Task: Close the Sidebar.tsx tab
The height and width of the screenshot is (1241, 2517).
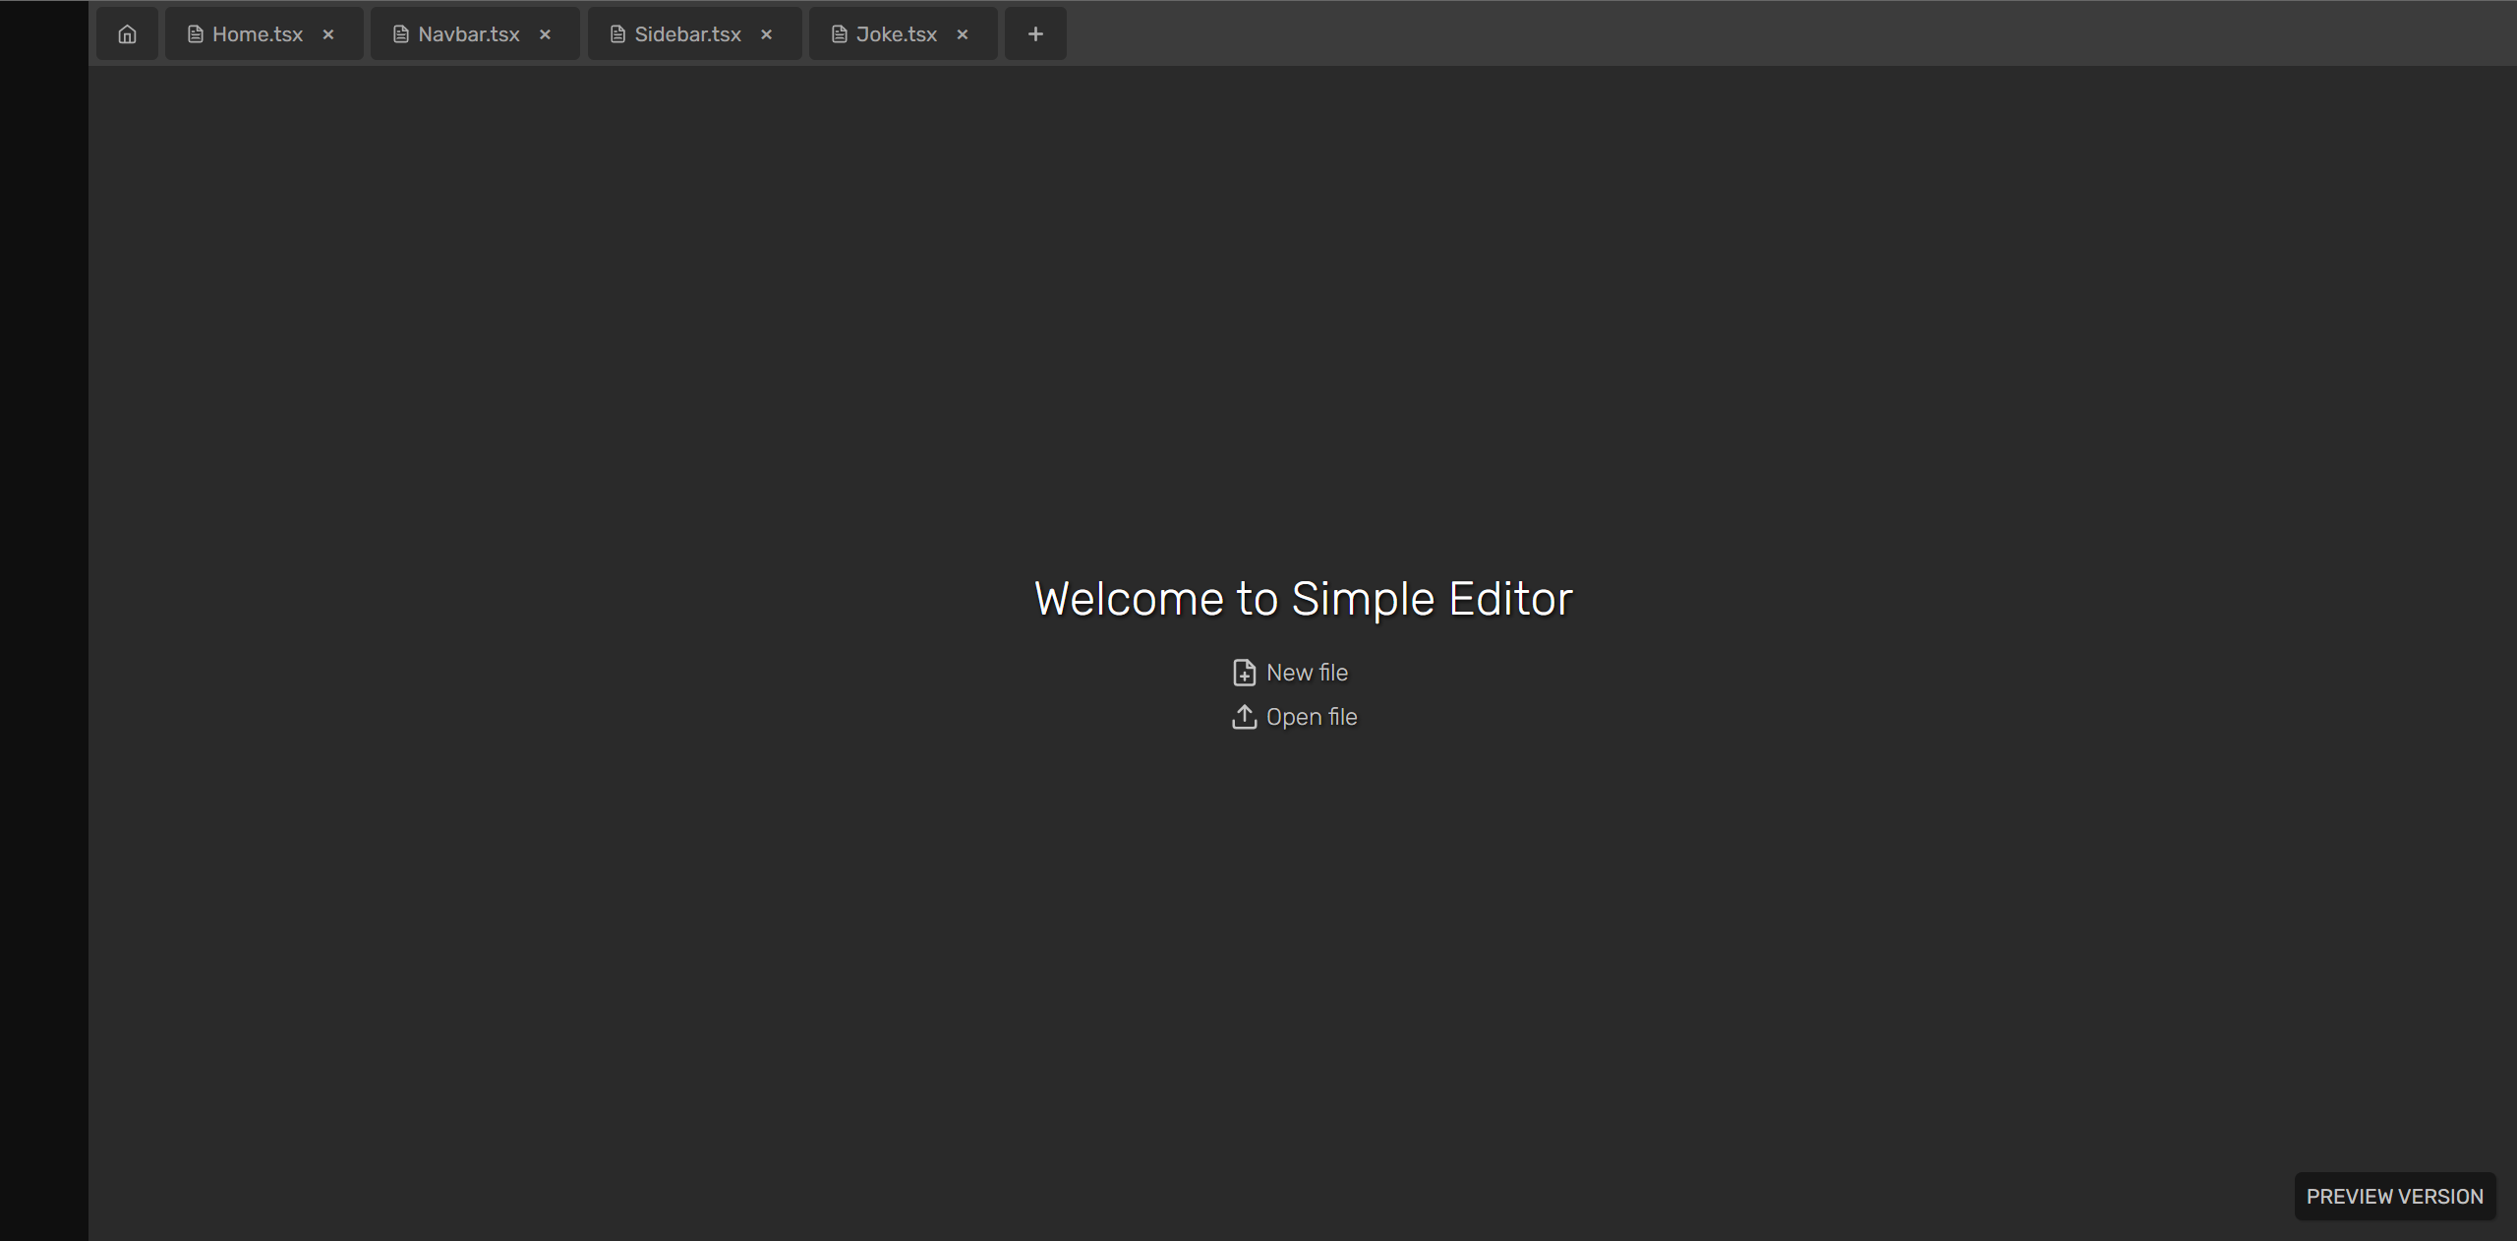Action: [767, 34]
